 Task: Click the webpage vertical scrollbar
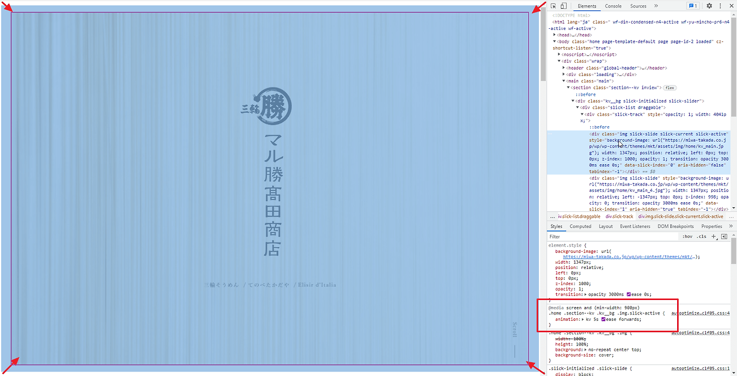point(542,45)
